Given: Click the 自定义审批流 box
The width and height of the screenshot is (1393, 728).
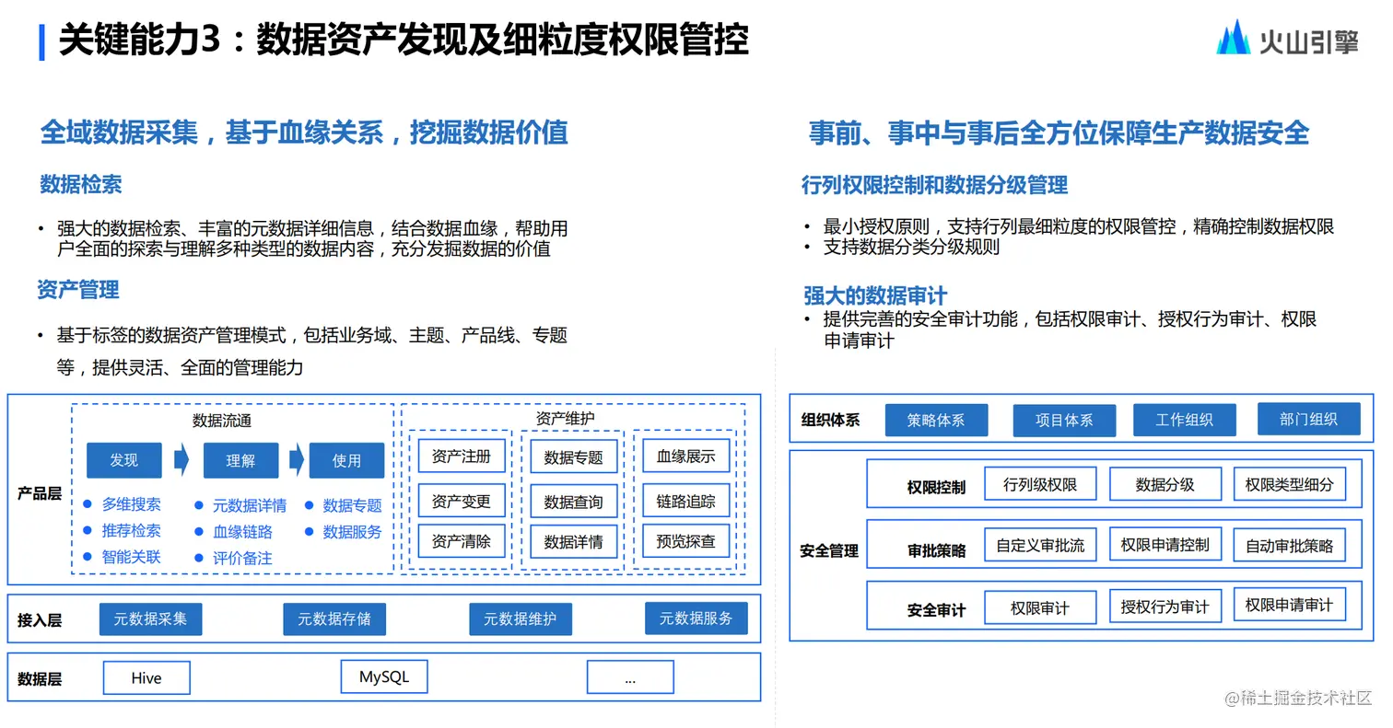Looking at the screenshot, I should (1040, 545).
